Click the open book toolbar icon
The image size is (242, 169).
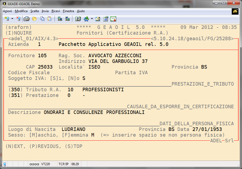pos(78,19)
